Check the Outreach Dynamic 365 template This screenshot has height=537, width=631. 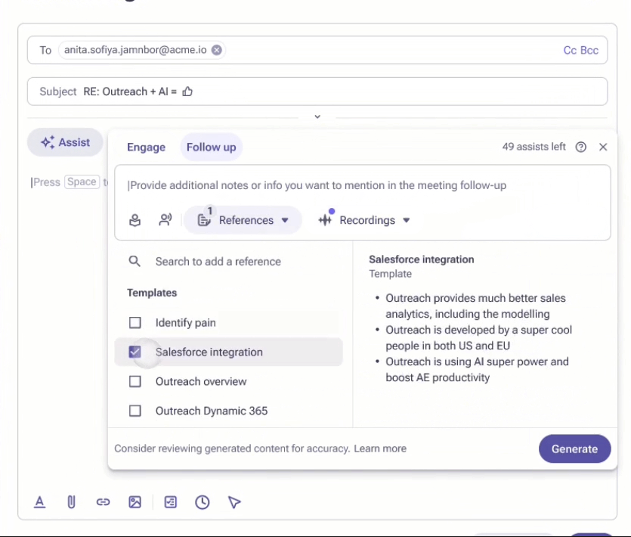[x=135, y=411]
